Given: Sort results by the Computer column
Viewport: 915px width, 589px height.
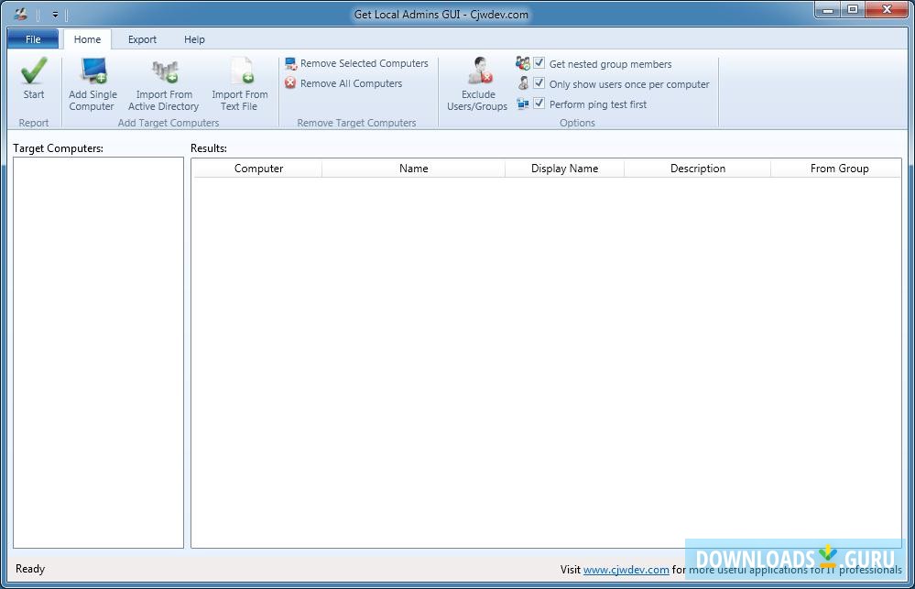Looking at the screenshot, I should 258,168.
